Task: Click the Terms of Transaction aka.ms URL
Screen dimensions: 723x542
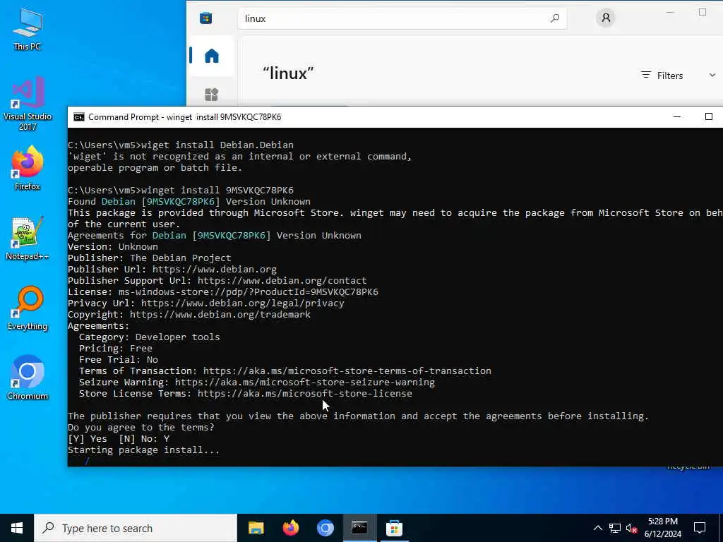Action: tap(347, 371)
